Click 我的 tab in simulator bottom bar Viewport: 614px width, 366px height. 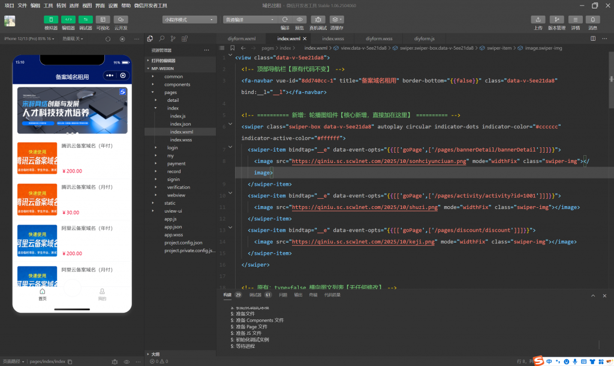(x=102, y=294)
